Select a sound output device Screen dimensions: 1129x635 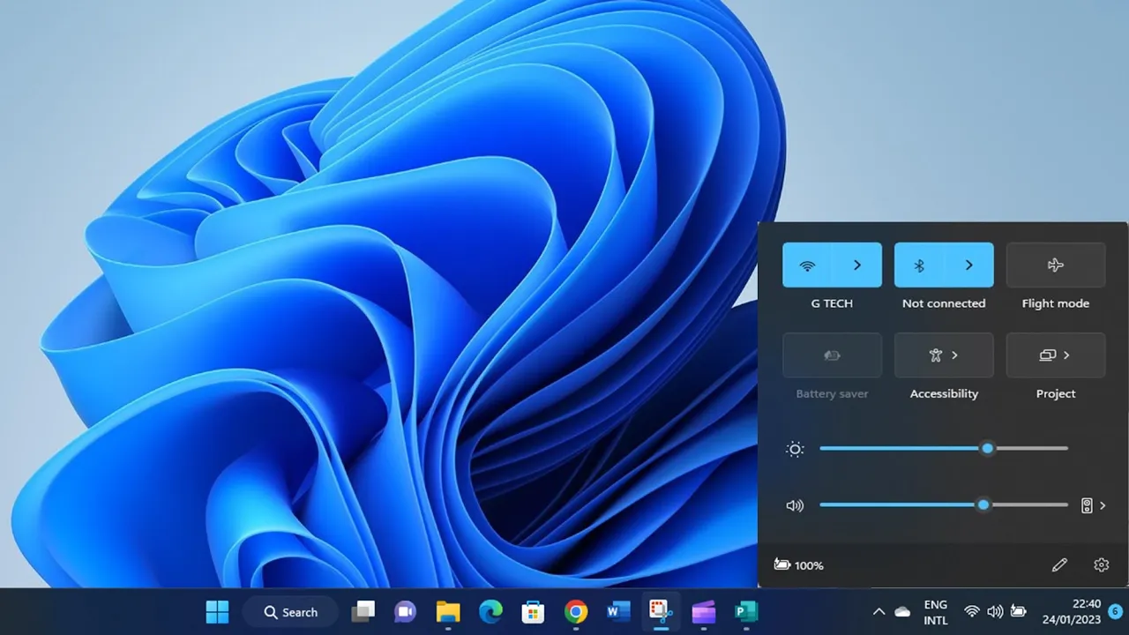(x=1094, y=505)
